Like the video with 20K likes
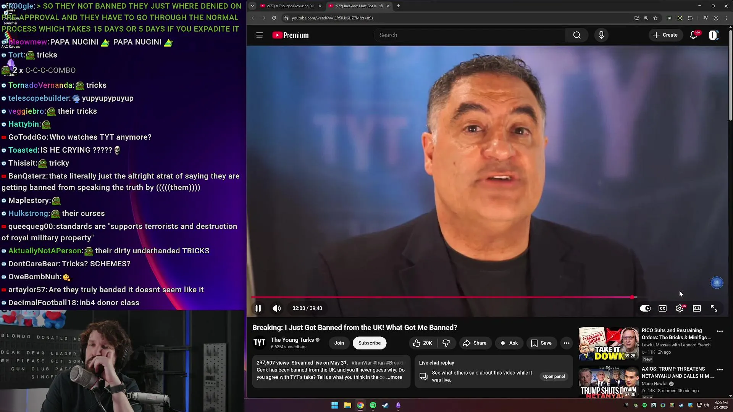733x412 pixels. pos(422,343)
